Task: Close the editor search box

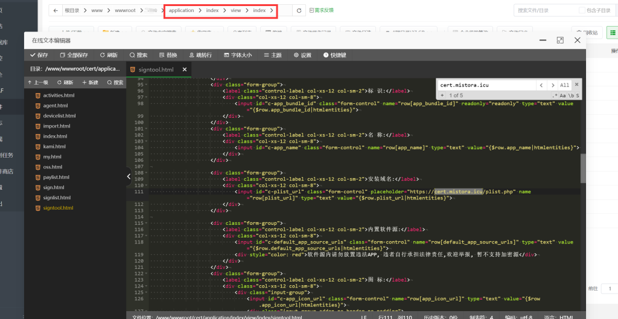Action: 576,84
